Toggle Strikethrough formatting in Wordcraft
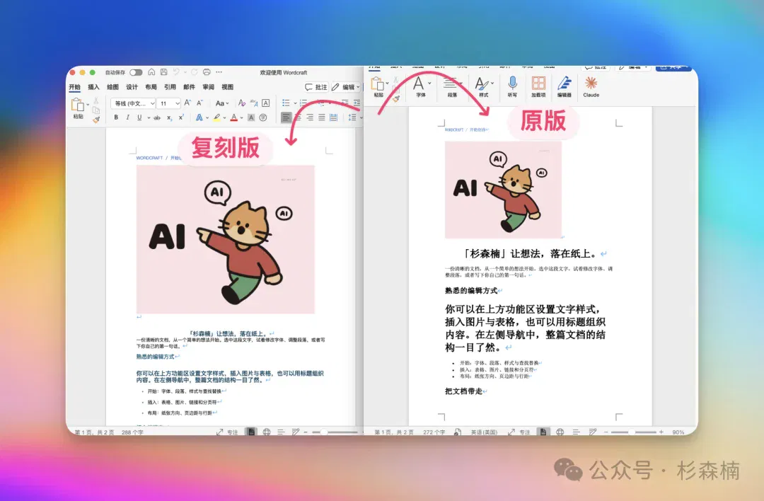Screen dimensions: 764x501 [x=157, y=117]
